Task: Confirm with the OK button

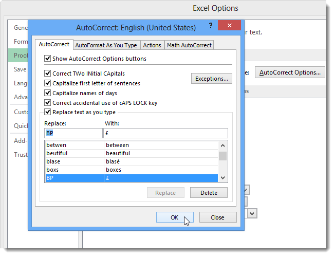Action: (175, 217)
